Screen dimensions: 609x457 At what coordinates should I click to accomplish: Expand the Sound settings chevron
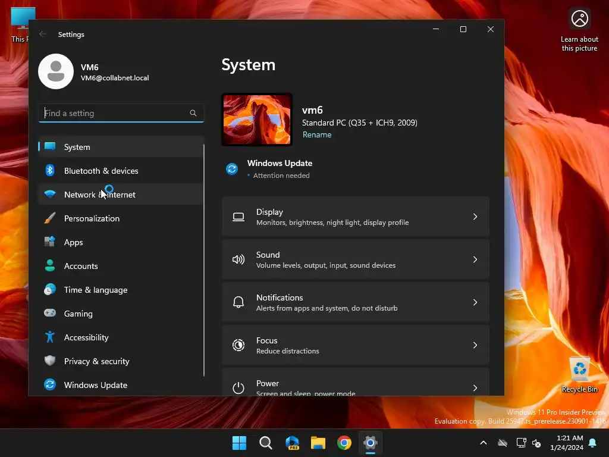coord(475,259)
